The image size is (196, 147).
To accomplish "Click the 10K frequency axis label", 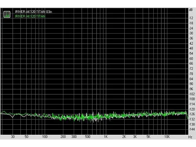I will [167, 137].
